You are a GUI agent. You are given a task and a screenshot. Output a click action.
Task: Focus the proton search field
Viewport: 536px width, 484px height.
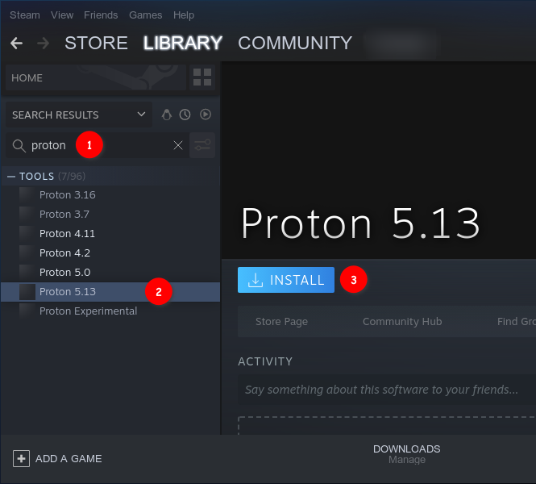point(98,145)
